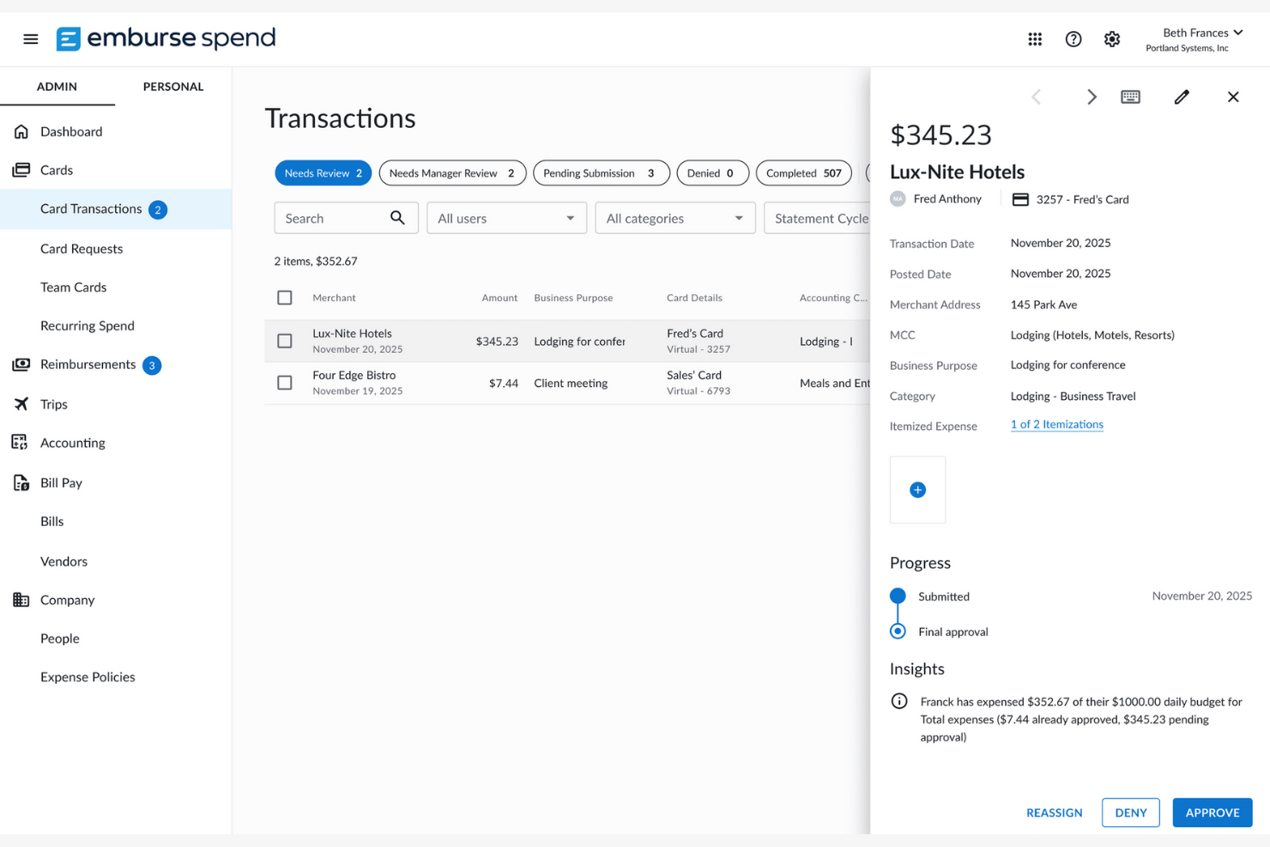1270x847 pixels.
Task: Open the settings gear icon
Action: pyautogui.click(x=1112, y=39)
